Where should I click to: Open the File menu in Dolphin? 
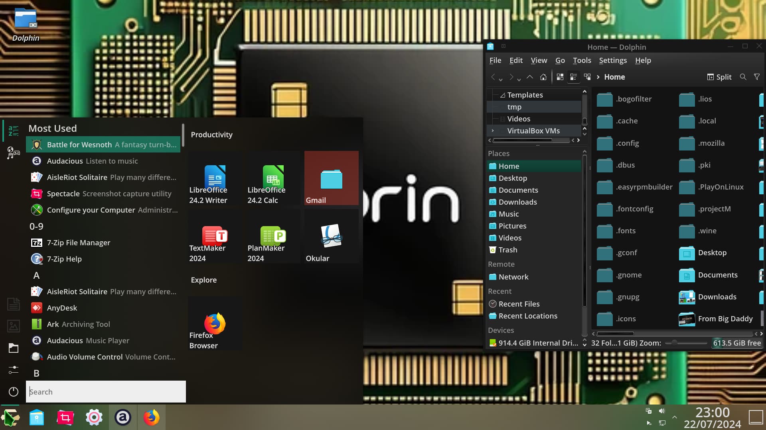[495, 60]
